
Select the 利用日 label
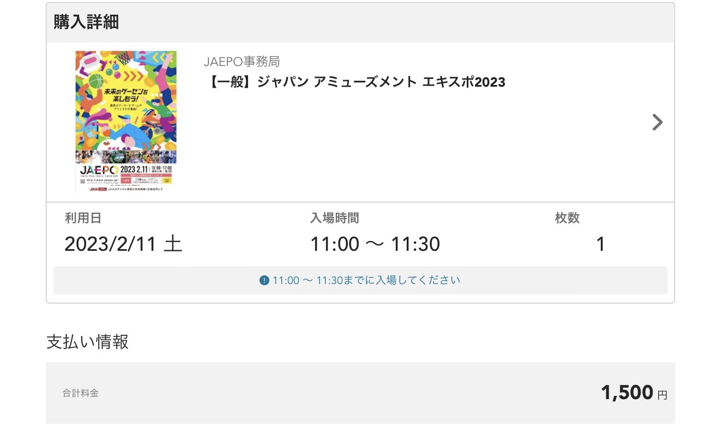coord(83,219)
